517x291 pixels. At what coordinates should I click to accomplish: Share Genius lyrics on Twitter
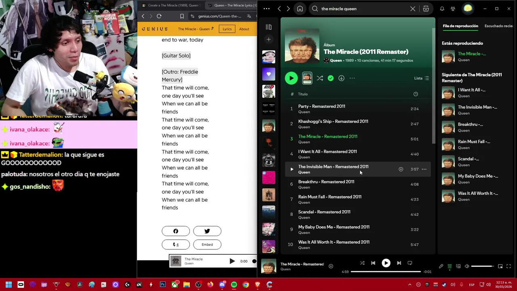(x=207, y=231)
